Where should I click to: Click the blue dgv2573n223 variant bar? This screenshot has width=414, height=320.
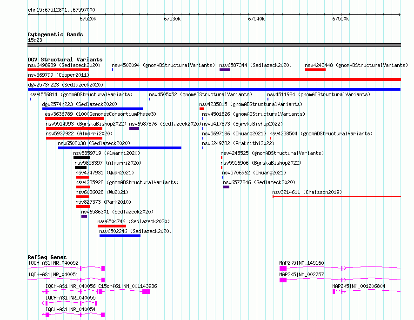point(214,89)
